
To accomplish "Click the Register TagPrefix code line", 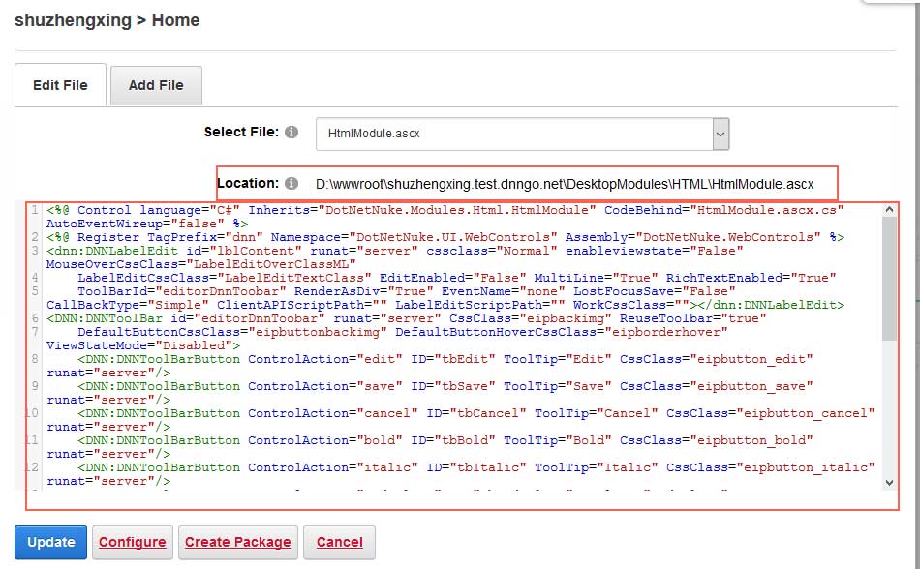I will pyautogui.click(x=445, y=237).
